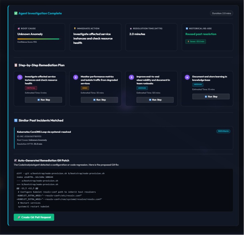Viewport: 244px width, 235px height.
Task: Click Estimated Time: 5 mins text
Action: point(36,93)
